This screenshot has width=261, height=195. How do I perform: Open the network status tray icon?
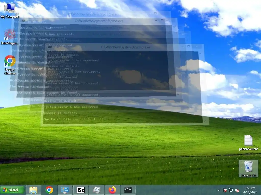[231, 190]
